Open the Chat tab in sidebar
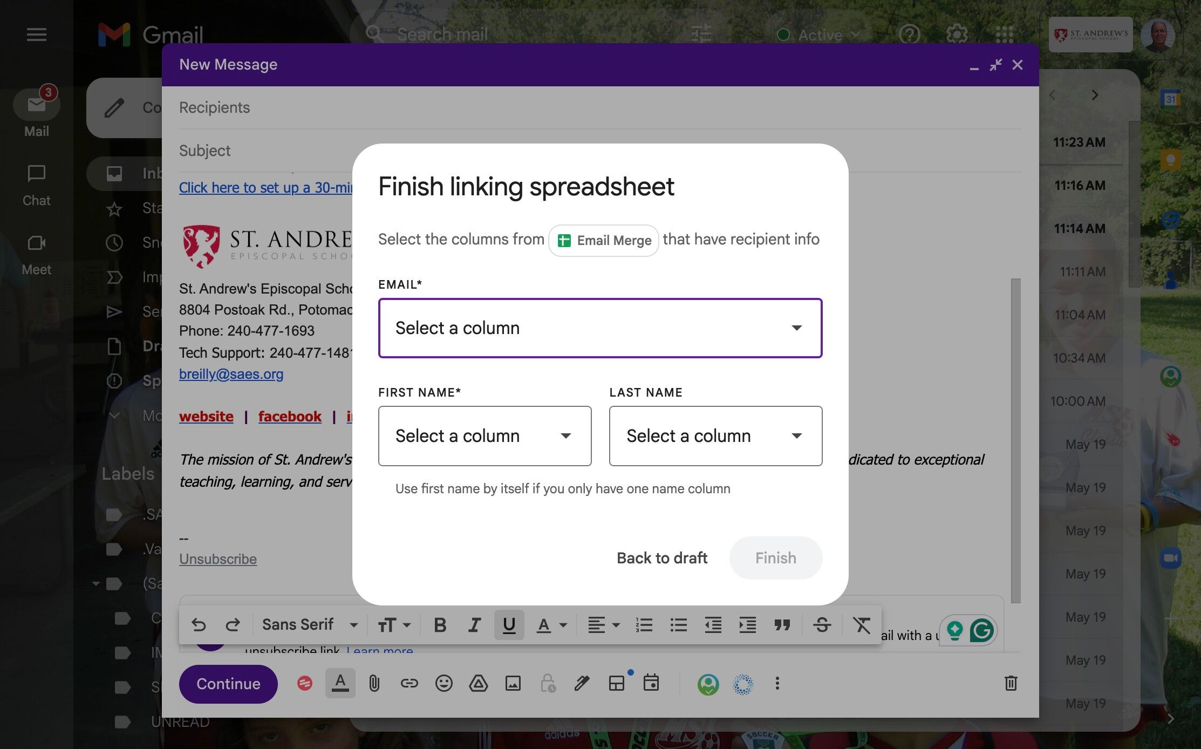The height and width of the screenshot is (749, 1201). pyautogui.click(x=36, y=185)
